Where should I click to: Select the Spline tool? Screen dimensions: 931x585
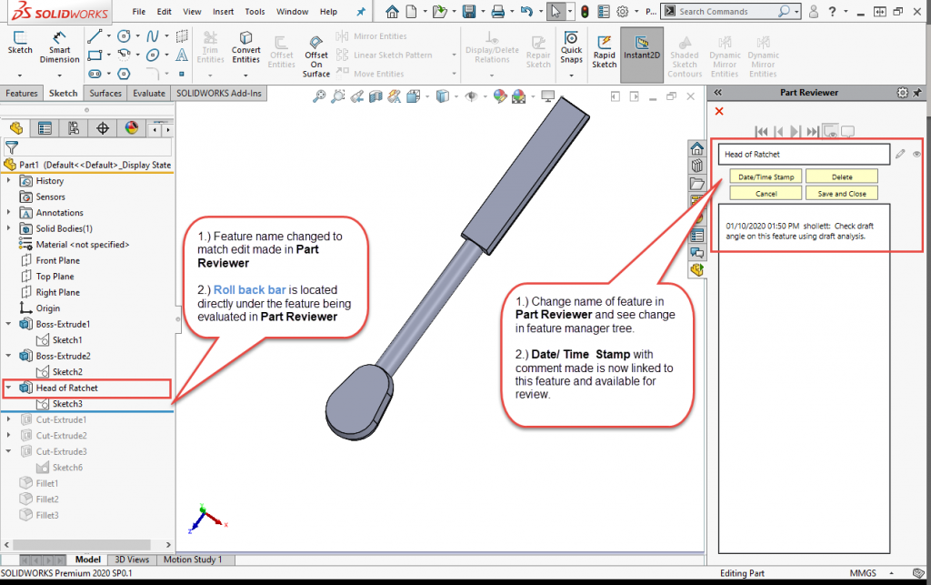(x=153, y=36)
